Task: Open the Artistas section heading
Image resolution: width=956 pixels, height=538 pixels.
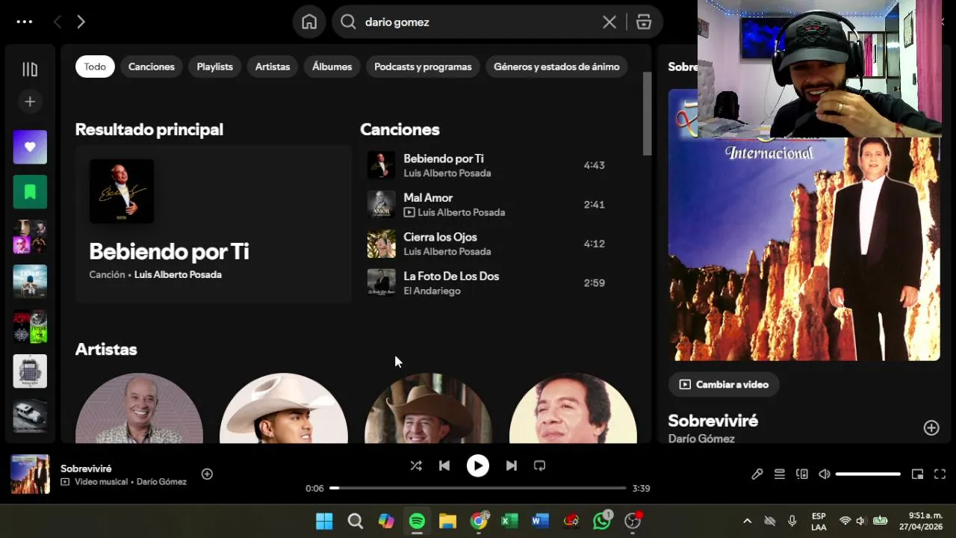Action: coord(106,349)
